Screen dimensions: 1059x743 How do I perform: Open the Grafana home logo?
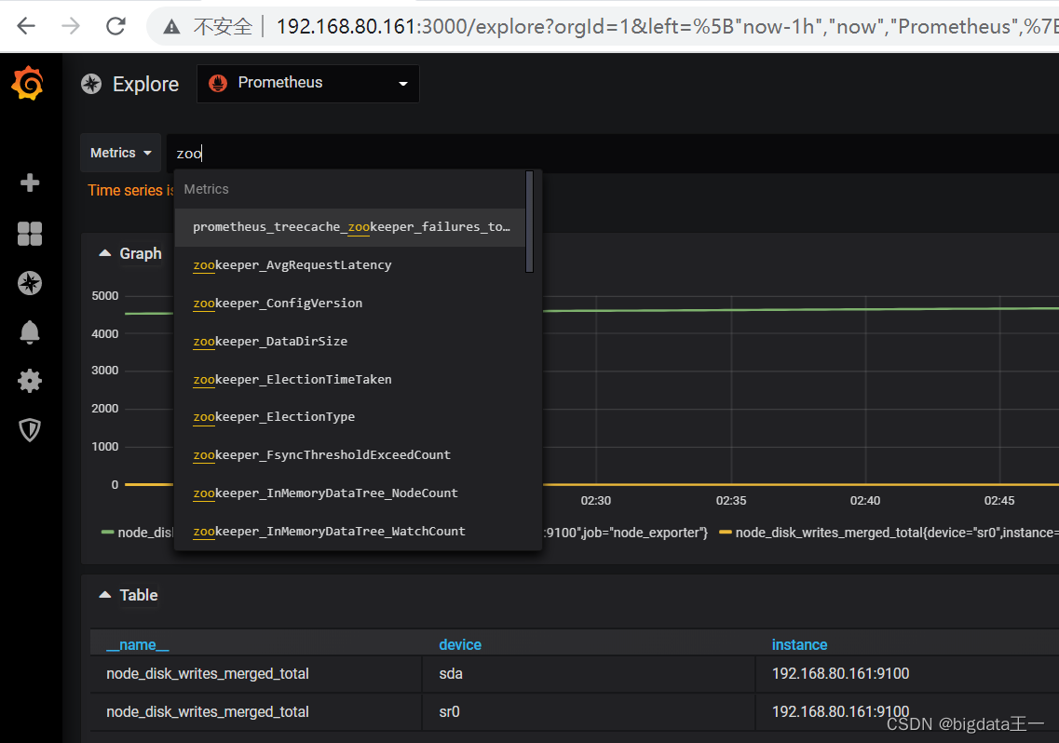click(28, 84)
